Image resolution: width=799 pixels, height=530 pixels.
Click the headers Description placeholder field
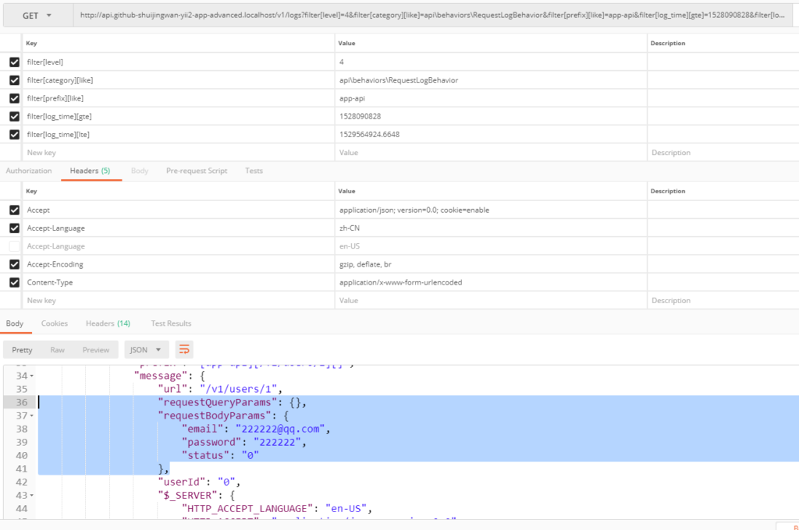723,300
